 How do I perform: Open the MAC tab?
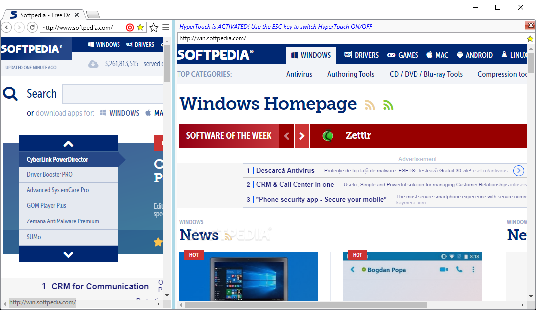pos(437,55)
